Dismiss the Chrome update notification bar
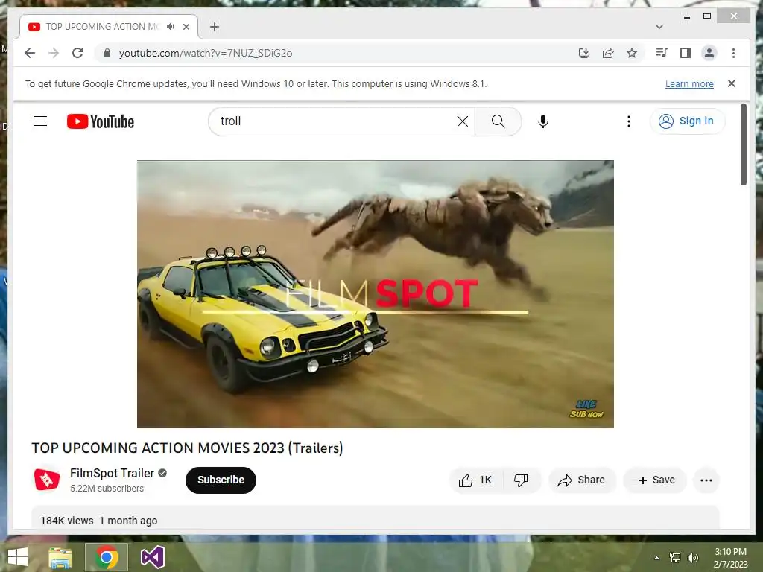 tap(732, 83)
